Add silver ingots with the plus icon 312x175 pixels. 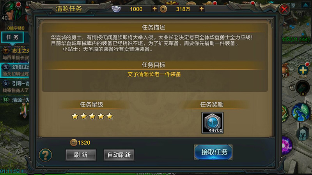tap(154, 9)
